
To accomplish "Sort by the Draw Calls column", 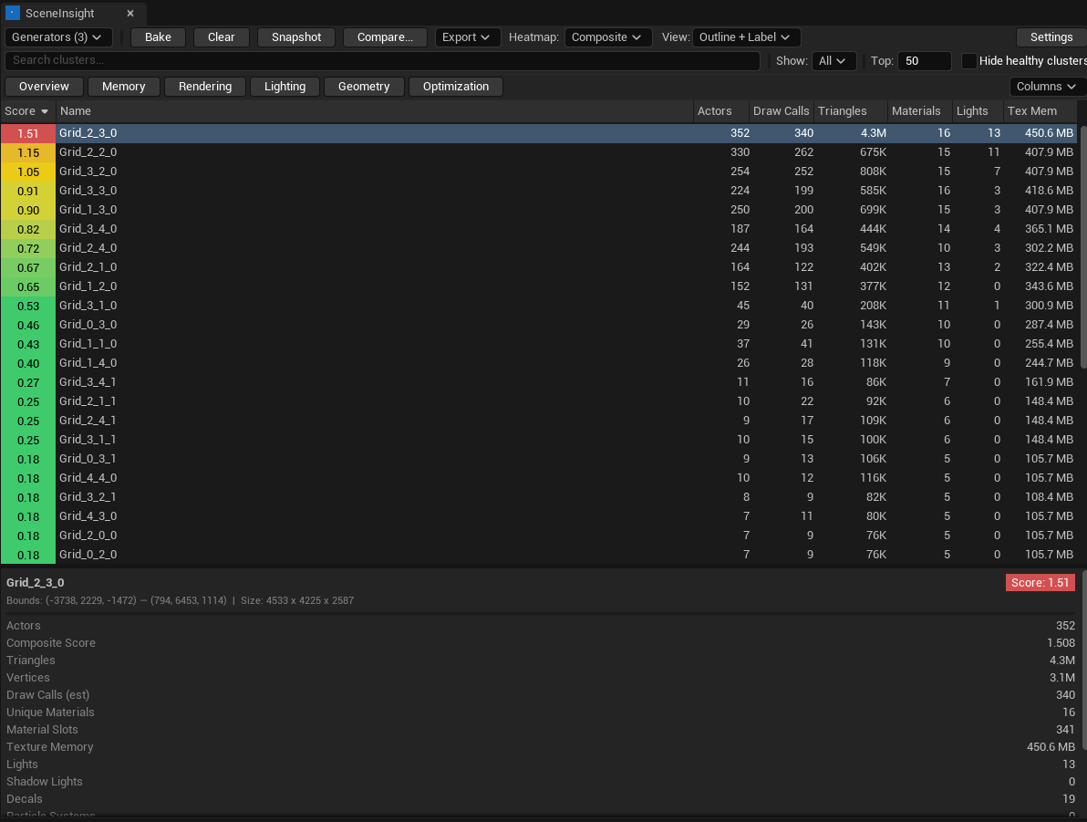I will pyautogui.click(x=782, y=111).
